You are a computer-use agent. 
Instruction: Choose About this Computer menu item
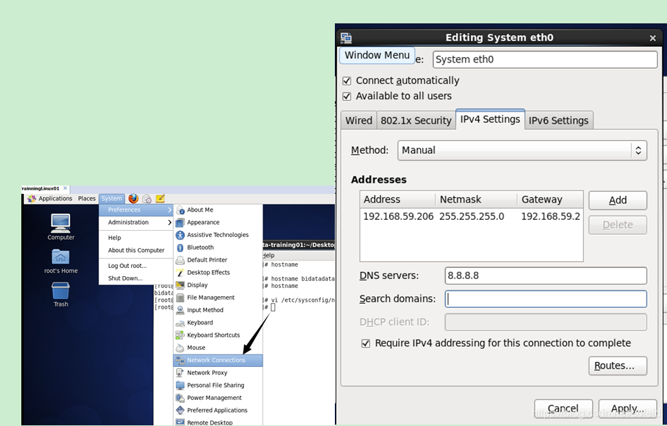pyautogui.click(x=136, y=250)
